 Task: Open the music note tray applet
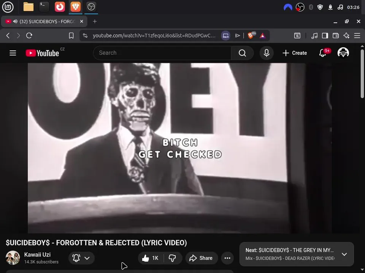[x=340, y=7]
